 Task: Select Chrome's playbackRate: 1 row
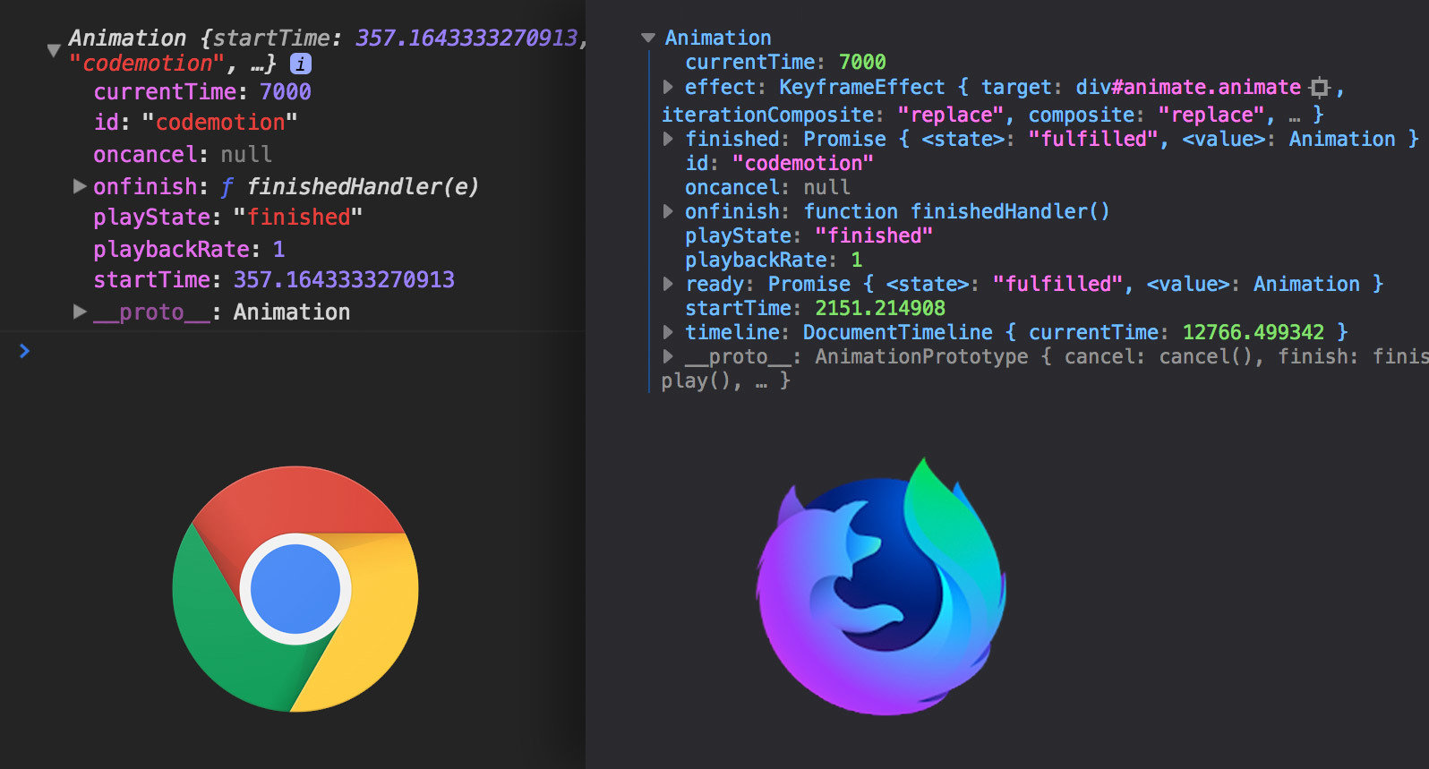189,249
